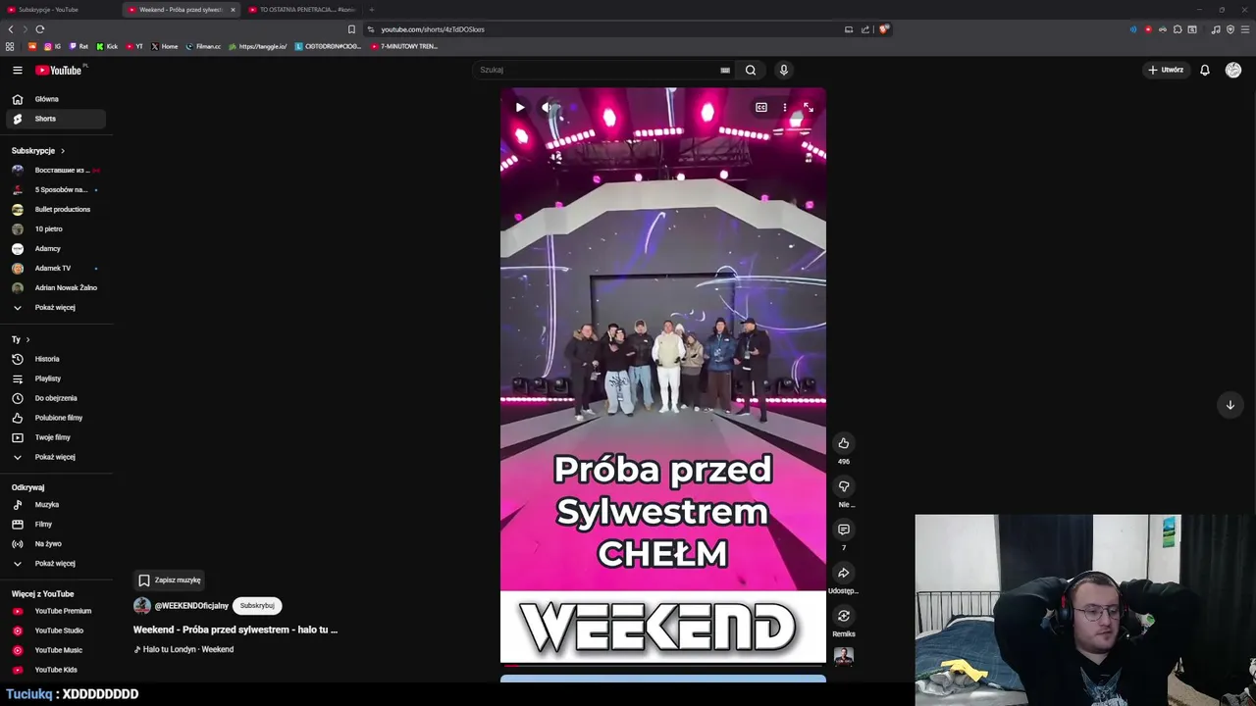Click Zapisz muzykę to save the music
1256x706 pixels.
click(x=169, y=580)
